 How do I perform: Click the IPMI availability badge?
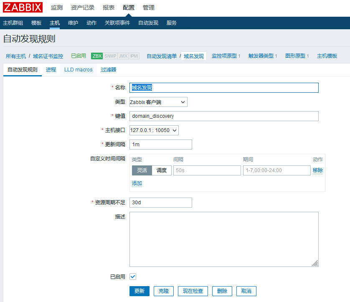pyautogui.click(x=134, y=56)
